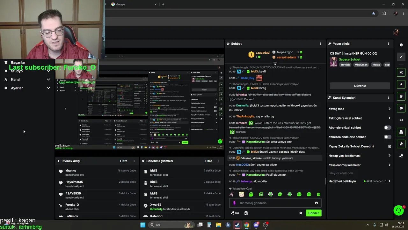The image size is (408, 230).
Task: Expand the Ayarlar menu chevron
Action: 48,88
